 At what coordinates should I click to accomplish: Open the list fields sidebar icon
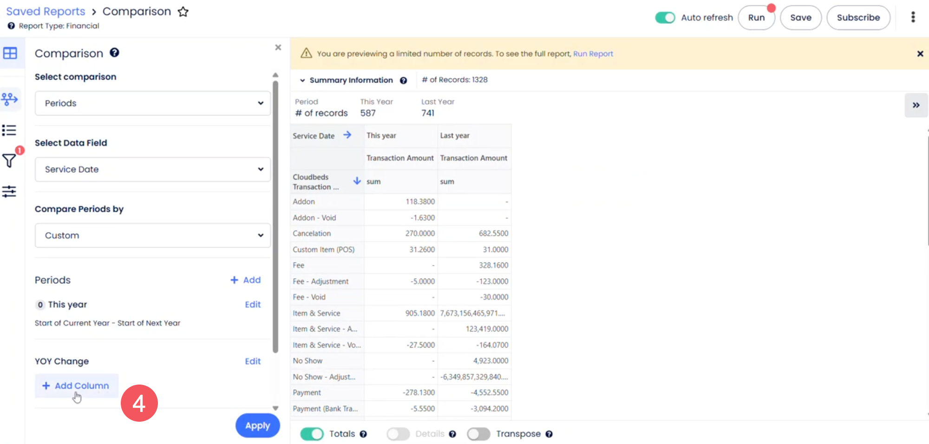(x=9, y=130)
